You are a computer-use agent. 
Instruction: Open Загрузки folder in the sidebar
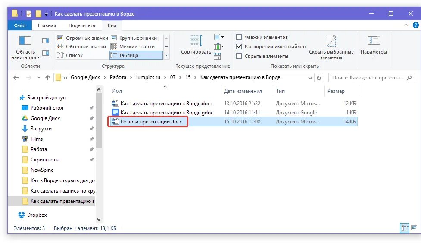point(41,129)
